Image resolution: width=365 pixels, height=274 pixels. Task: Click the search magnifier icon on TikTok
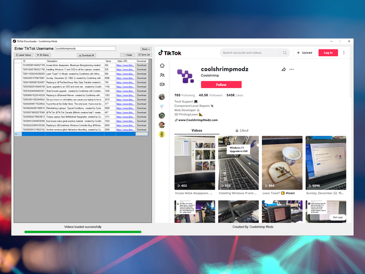[x=285, y=53]
